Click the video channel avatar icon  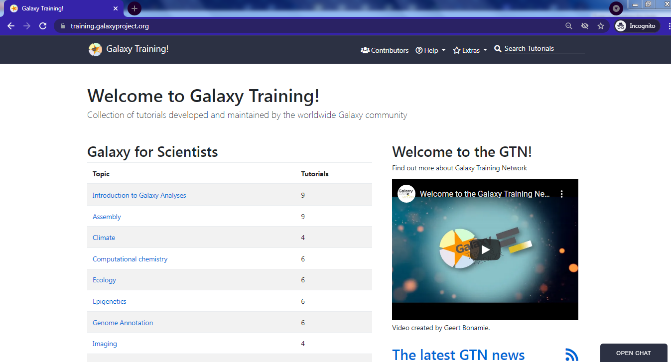point(406,194)
